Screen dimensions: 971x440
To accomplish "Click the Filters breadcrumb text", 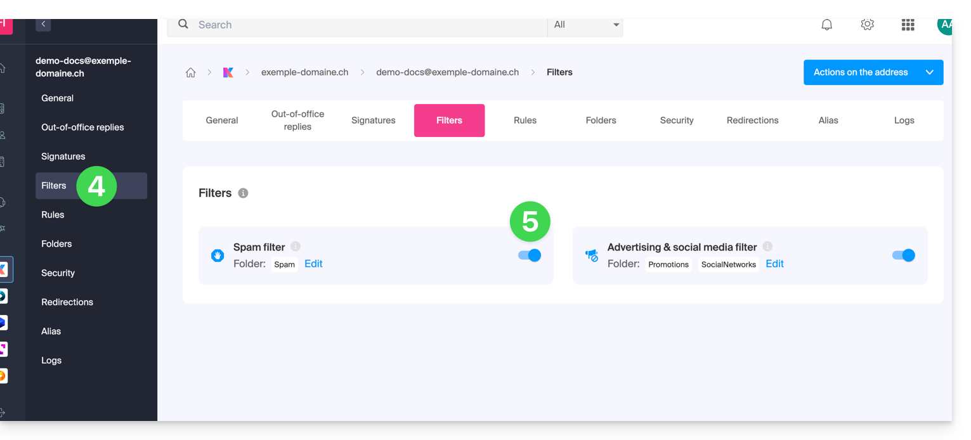I will click(559, 72).
